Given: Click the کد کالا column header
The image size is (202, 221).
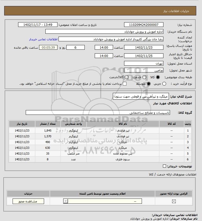Looking at the screenshot, I should pyautogui.click(x=172, y=124).
